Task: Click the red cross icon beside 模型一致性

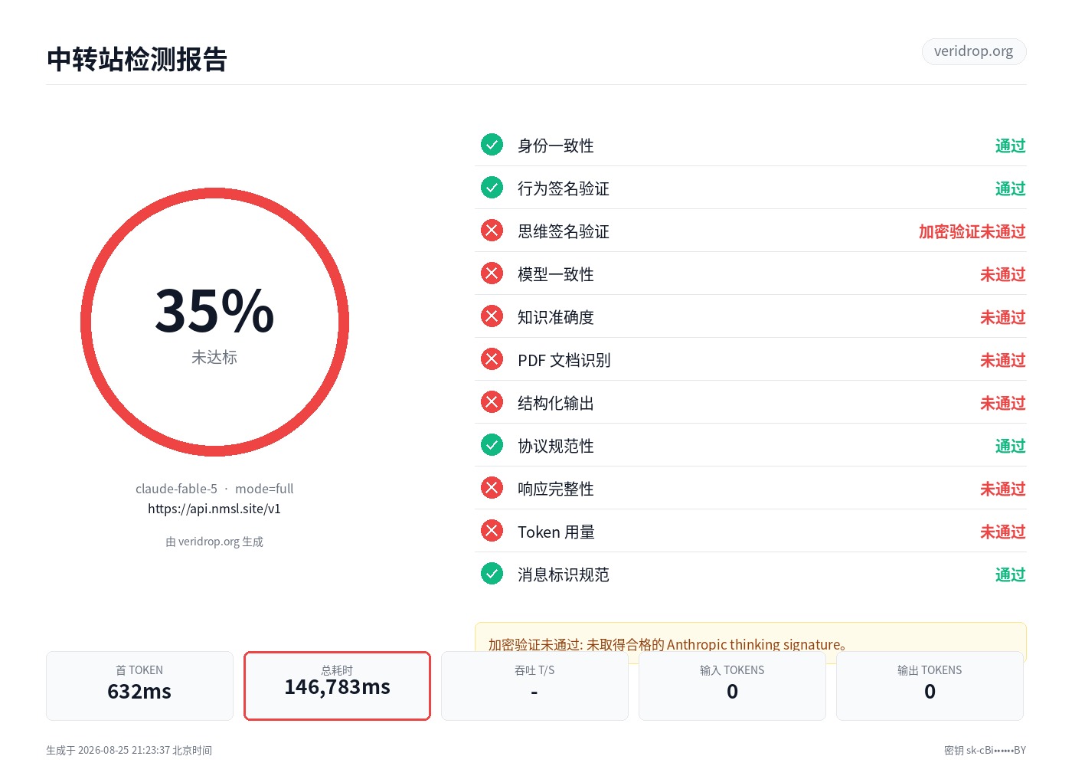Action: [492, 273]
